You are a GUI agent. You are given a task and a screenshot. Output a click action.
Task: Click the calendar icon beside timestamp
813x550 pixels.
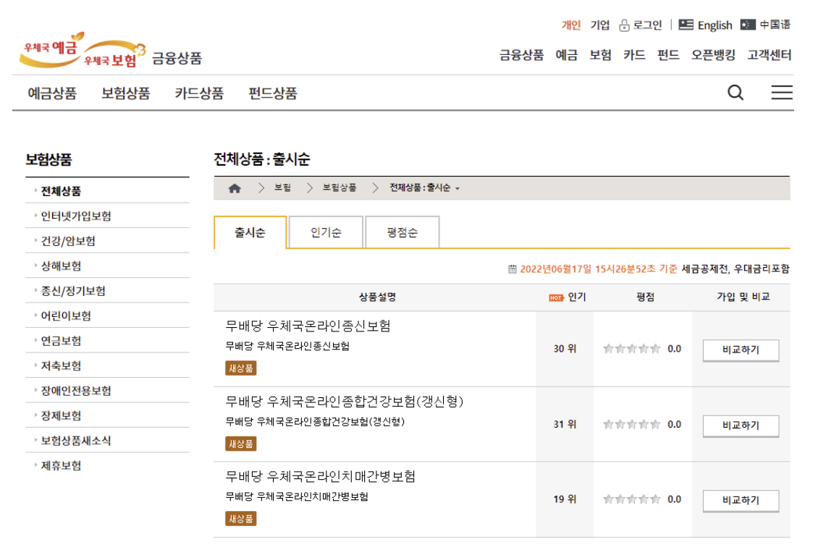coord(513,269)
